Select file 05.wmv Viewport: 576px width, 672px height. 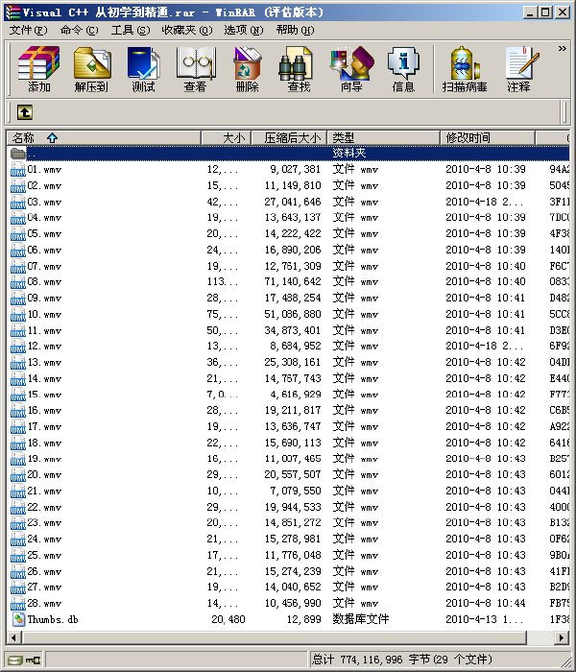(289, 233)
